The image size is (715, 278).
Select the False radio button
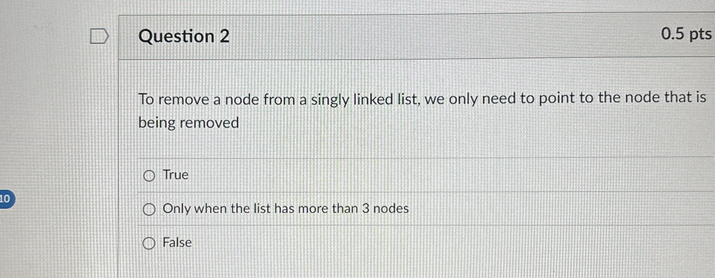pos(149,243)
